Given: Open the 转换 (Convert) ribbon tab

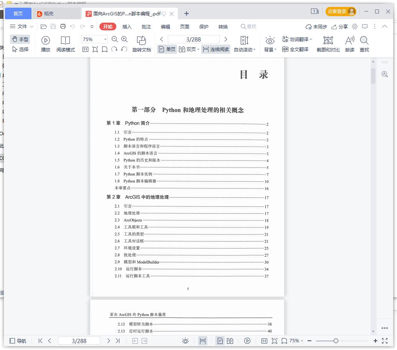Looking at the screenshot, I should point(223,27).
